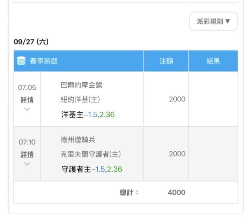Click team name 紐約洋基(主)
Image resolution: width=245 pixels, height=224 pixels.
(80, 100)
